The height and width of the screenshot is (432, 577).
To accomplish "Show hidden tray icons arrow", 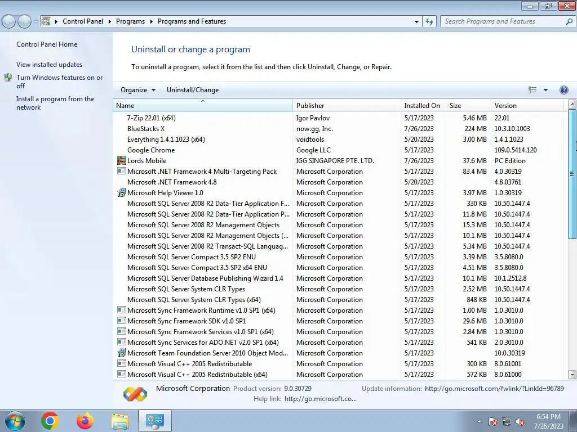I will 479,421.
